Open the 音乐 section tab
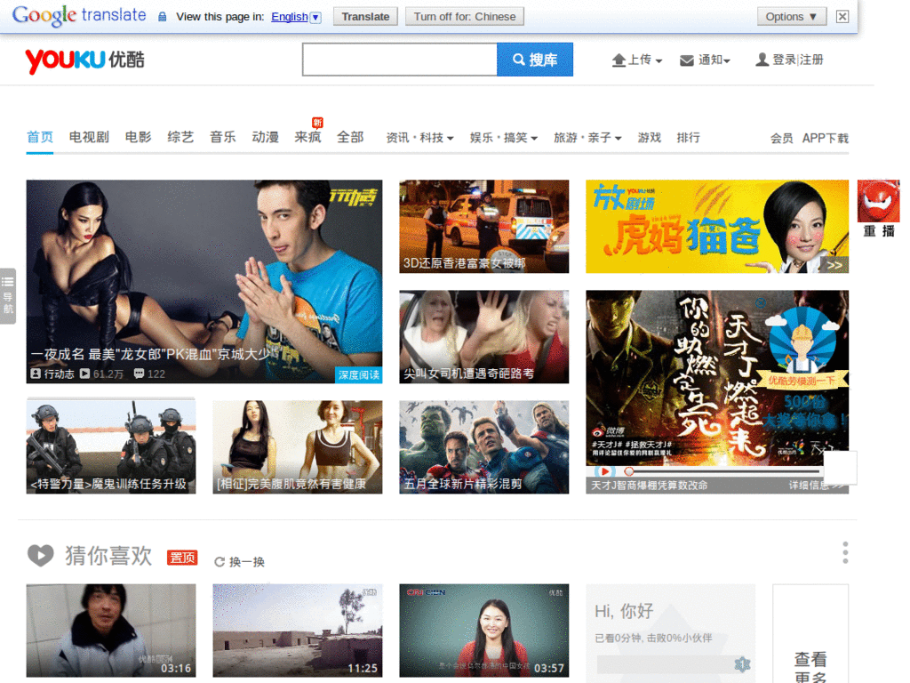910x683 pixels. (x=222, y=138)
